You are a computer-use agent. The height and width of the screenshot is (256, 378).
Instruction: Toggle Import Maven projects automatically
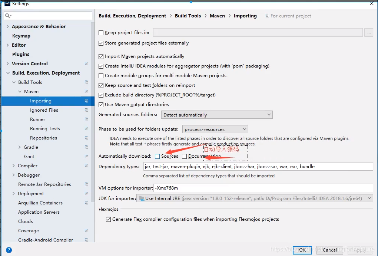(x=101, y=57)
